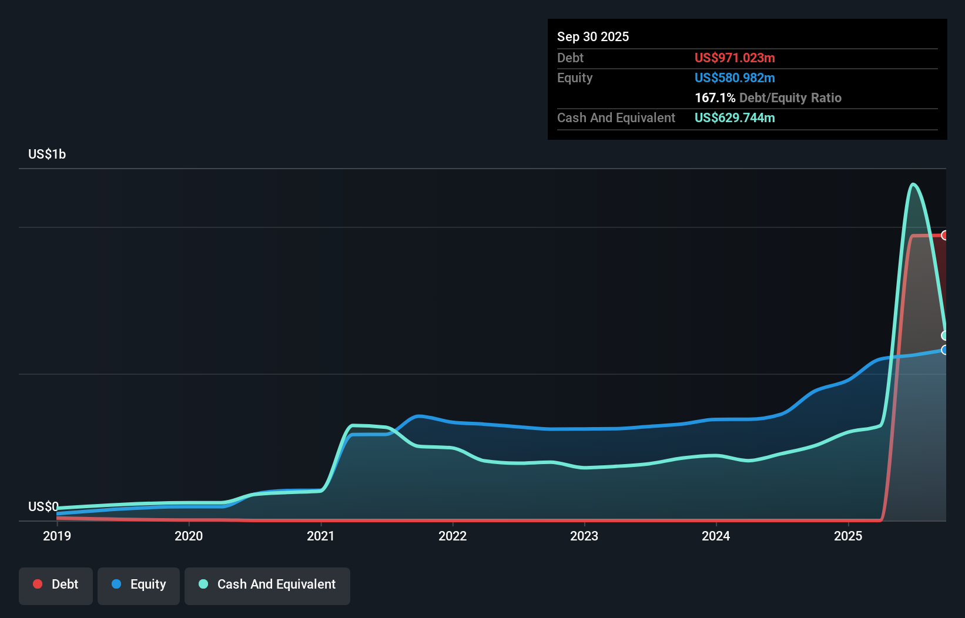Click the US$629.744m cash value
Image resolution: width=965 pixels, height=618 pixels.
tap(735, 117)
